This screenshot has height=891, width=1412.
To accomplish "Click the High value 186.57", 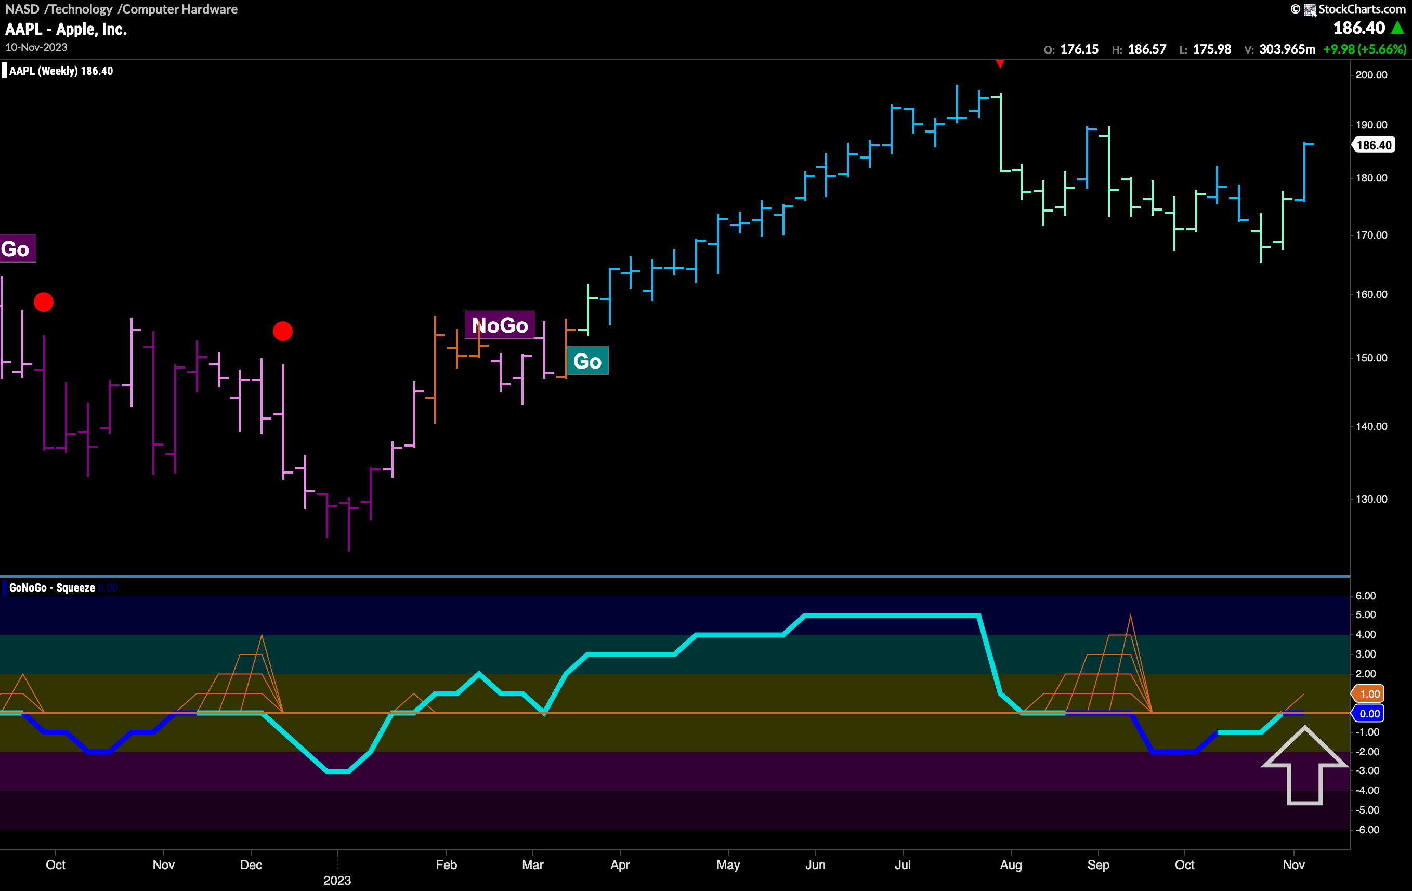I will click(x=1147, y=49).
